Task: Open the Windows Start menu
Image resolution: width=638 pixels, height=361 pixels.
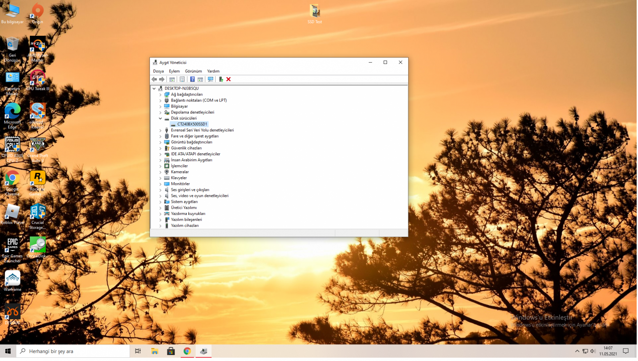Action: tap(8, 351)
